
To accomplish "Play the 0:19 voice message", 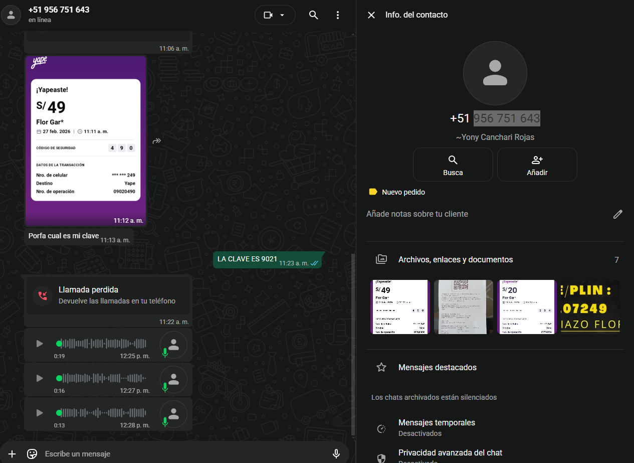I will [x=40, y=344].
